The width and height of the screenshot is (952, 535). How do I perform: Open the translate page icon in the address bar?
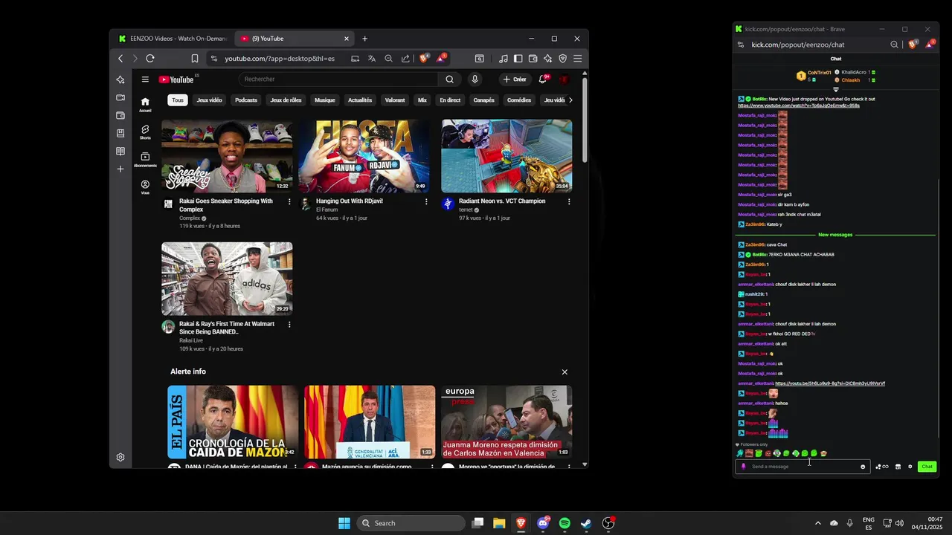click(372, 59)
